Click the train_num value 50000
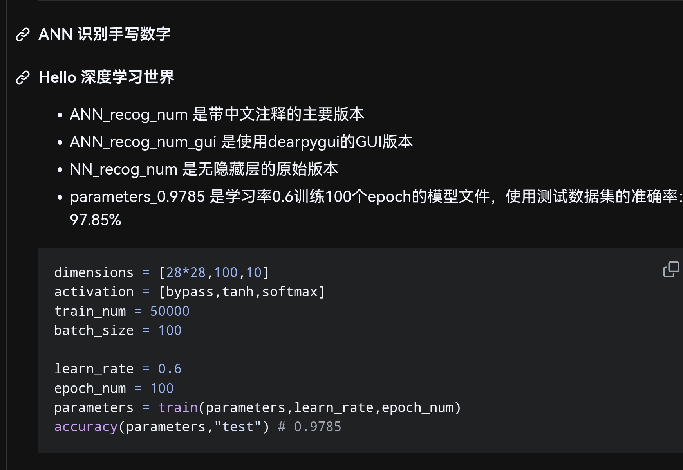This screenshot has width=683, height=470. click(170, 311)
